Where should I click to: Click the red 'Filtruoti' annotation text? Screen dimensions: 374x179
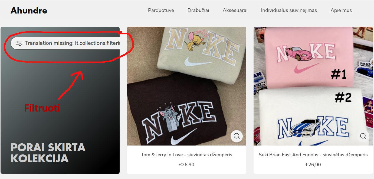pyautogui.click(x=42, y=108)
